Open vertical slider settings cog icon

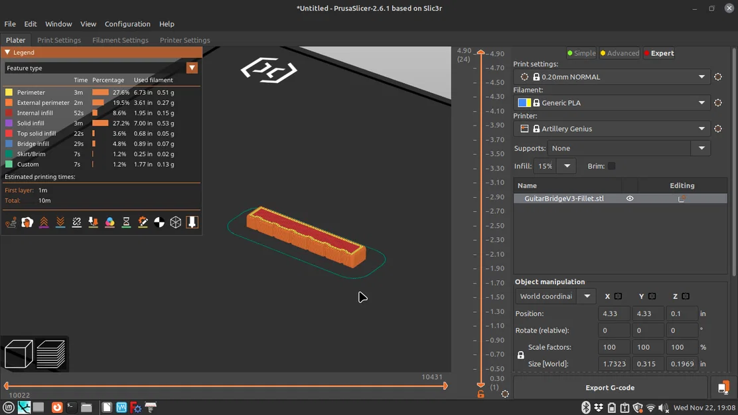tap(505, 394)
